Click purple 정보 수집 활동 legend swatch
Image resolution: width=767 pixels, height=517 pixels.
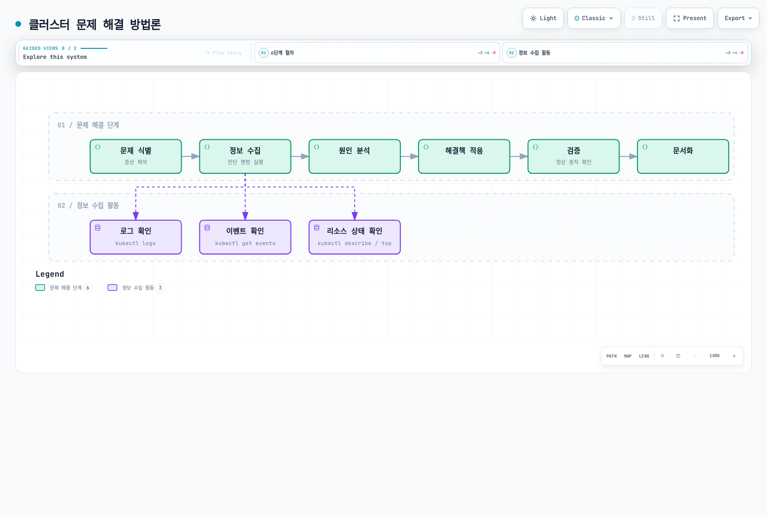pyautogui.click(x=113, y=288)
